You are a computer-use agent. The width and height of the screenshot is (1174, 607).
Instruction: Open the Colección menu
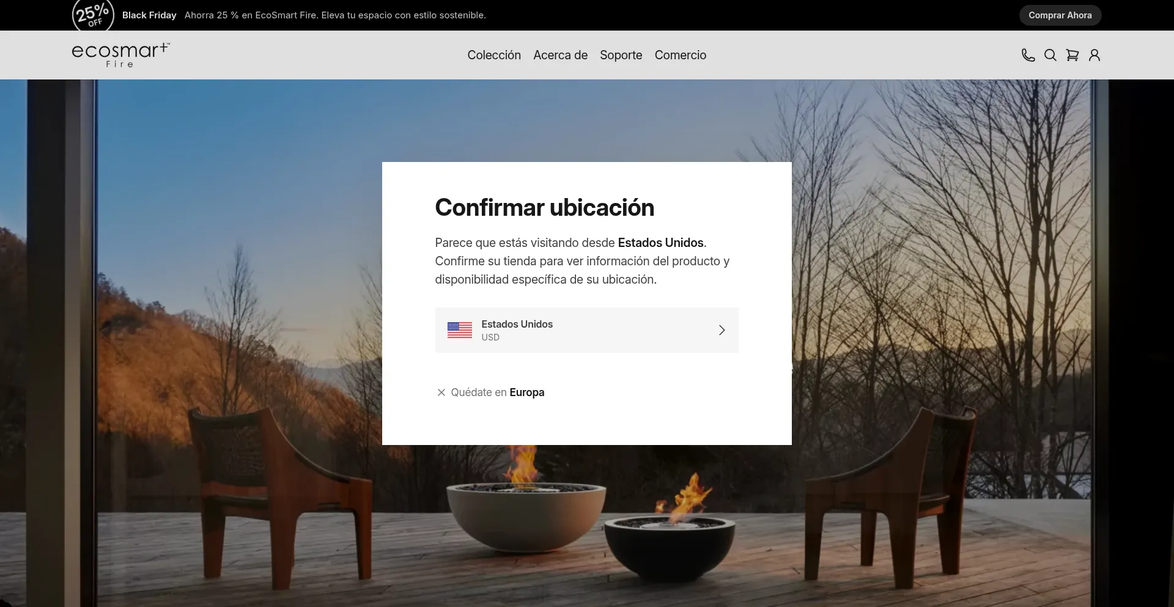click(493, 55)
